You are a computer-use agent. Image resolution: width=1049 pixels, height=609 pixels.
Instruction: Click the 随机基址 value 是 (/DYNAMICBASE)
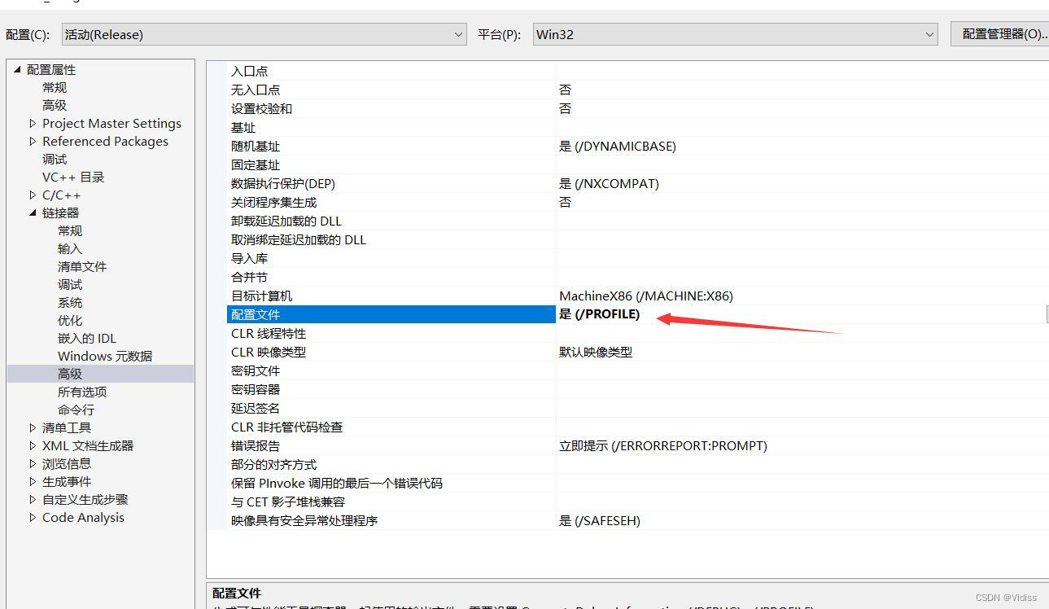pyautogui.click(x=618, y=146)
